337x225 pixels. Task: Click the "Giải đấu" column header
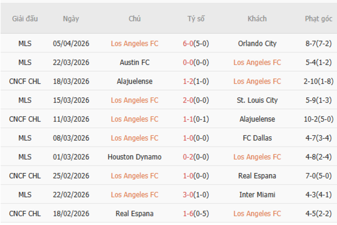(x=25, y=19)
